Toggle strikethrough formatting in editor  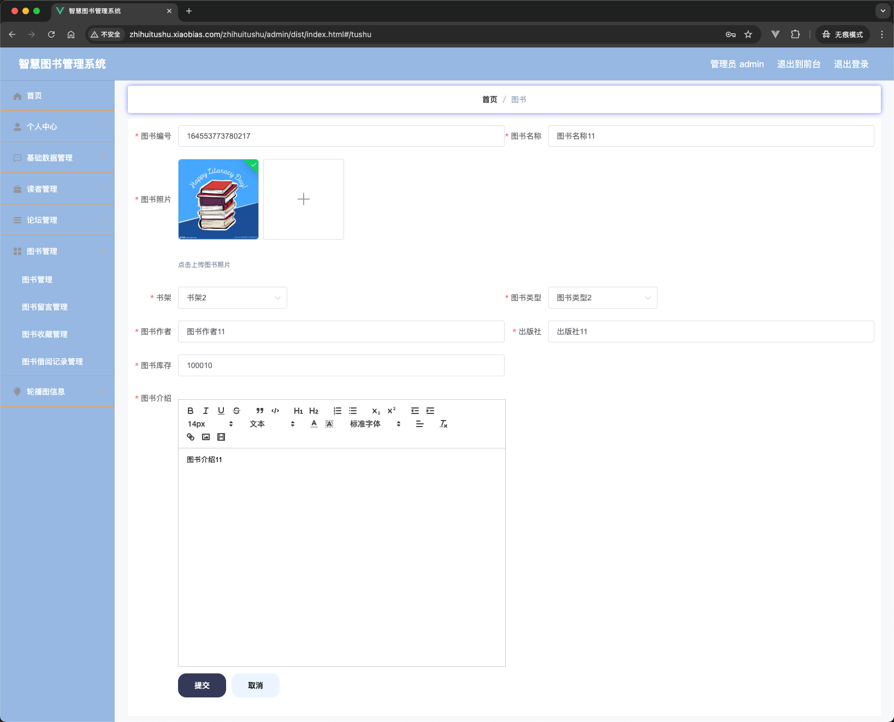pos(236,411)
